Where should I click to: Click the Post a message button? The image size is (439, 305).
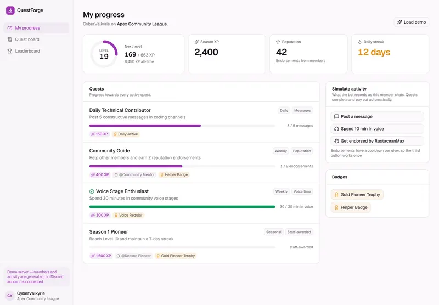(x=377, y=117)
